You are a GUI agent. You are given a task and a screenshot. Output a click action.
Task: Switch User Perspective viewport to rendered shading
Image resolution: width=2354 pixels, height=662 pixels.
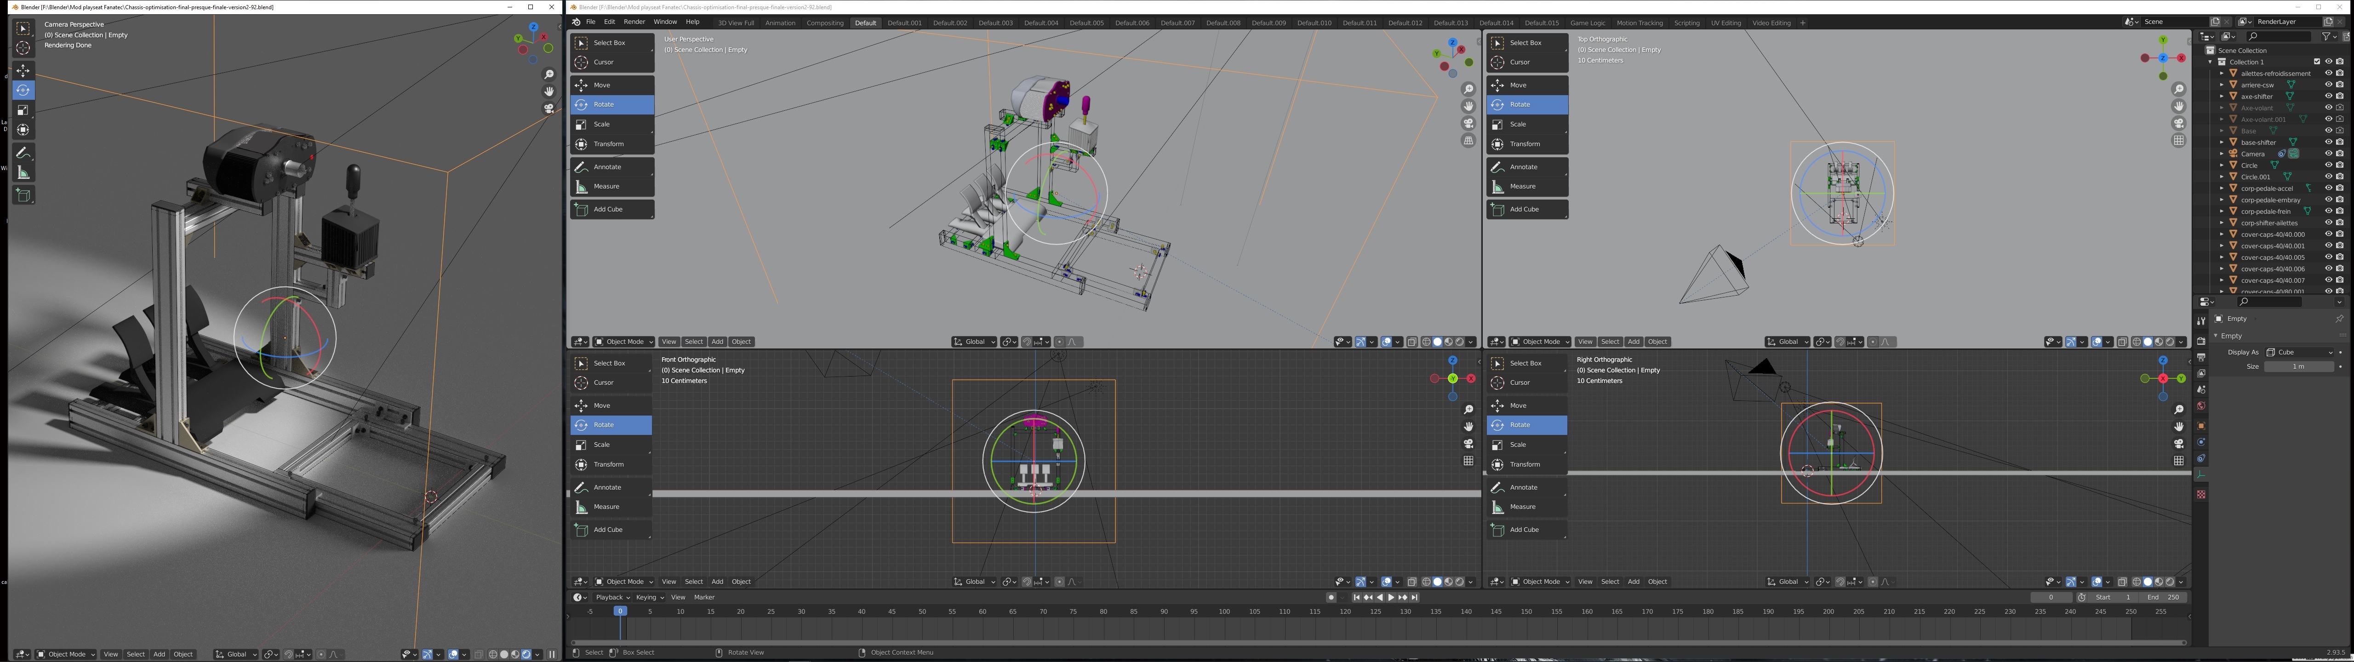[x=1459, y=342]
